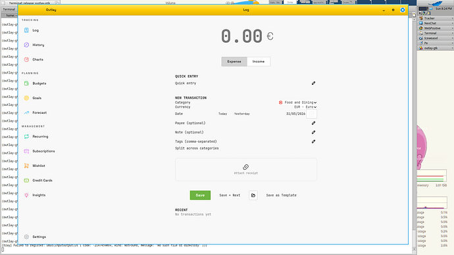Viewport: 454px width, 255px height.
Task: Expand the Pe entry arrow in the Deskbar
Action: [452, 43]
